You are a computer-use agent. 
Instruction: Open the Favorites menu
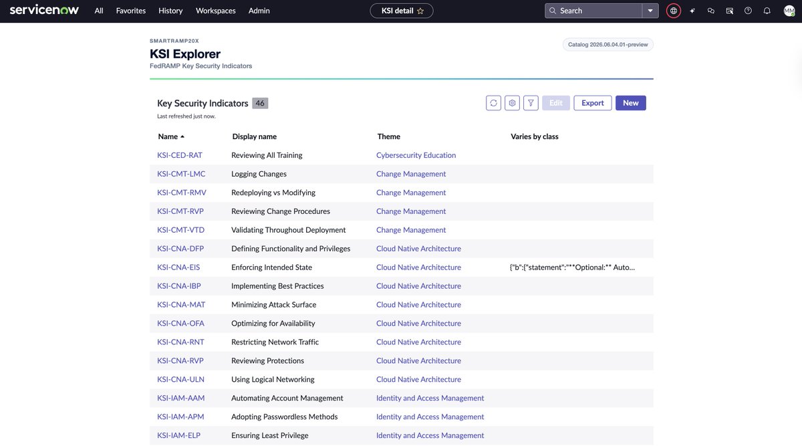(x=131, y=11)
